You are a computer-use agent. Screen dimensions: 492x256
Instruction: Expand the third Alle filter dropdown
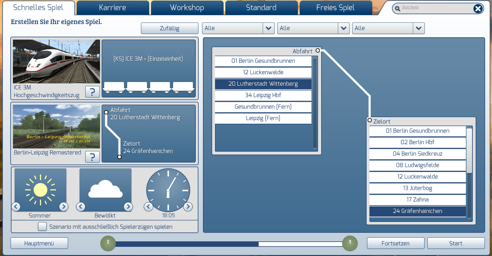click(x=419, y=28)
